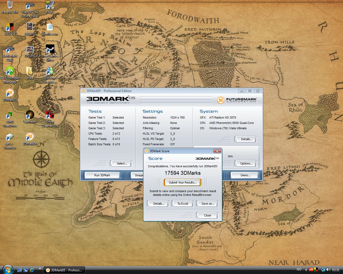Click the Demo button

[245, 175]
